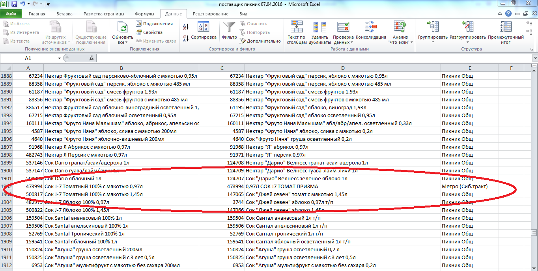The image size is (538, 271).
Task: Click into the formula bar
Action: (x=314, y=58)
